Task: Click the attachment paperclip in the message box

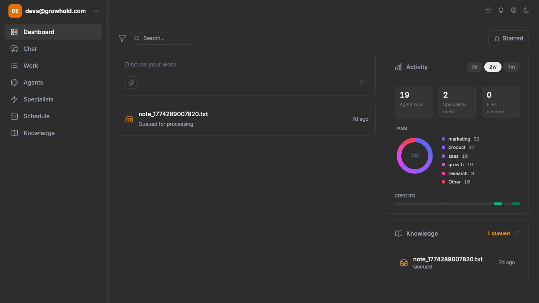Action: pyautogui.click(x=131, y=82)
